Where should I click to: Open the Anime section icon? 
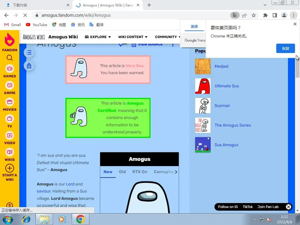click(10, 85)
